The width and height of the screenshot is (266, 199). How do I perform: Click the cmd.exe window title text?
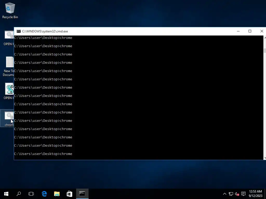tap(45, 31)
